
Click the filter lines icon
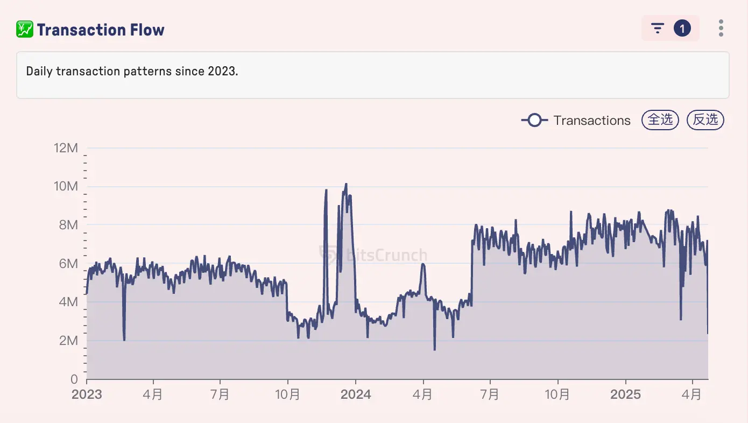tap(658, 29)
